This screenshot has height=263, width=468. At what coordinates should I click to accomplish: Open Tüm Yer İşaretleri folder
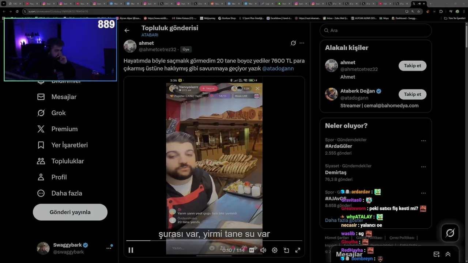coord(454,18)
